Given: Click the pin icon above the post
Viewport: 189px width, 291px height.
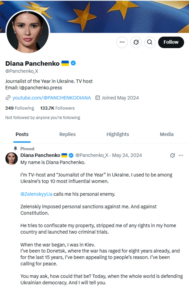Looking at the screenshot, I should [x=16, y=149].
